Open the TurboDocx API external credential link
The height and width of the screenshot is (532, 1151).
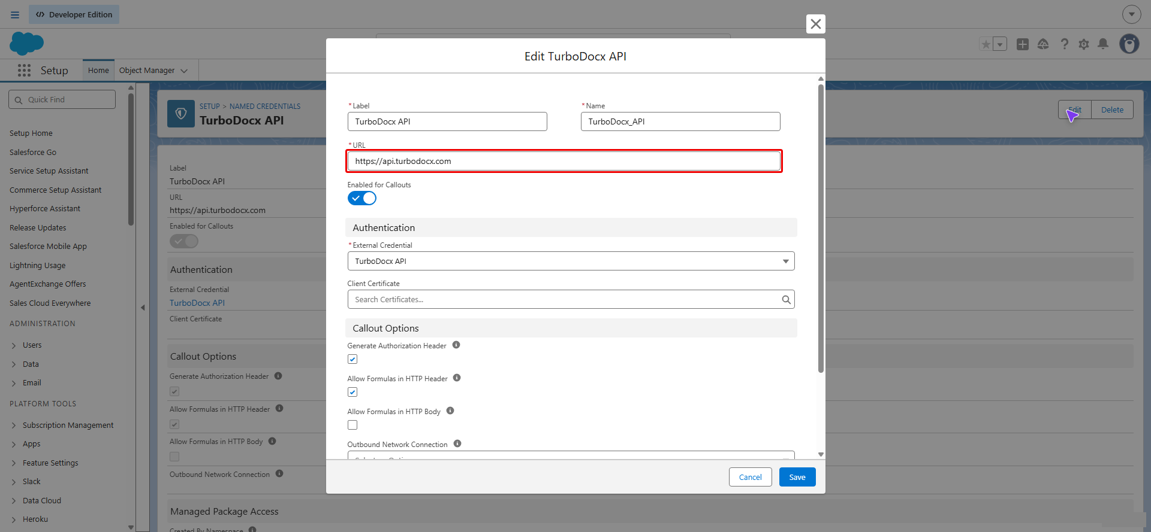pos(197,303)
